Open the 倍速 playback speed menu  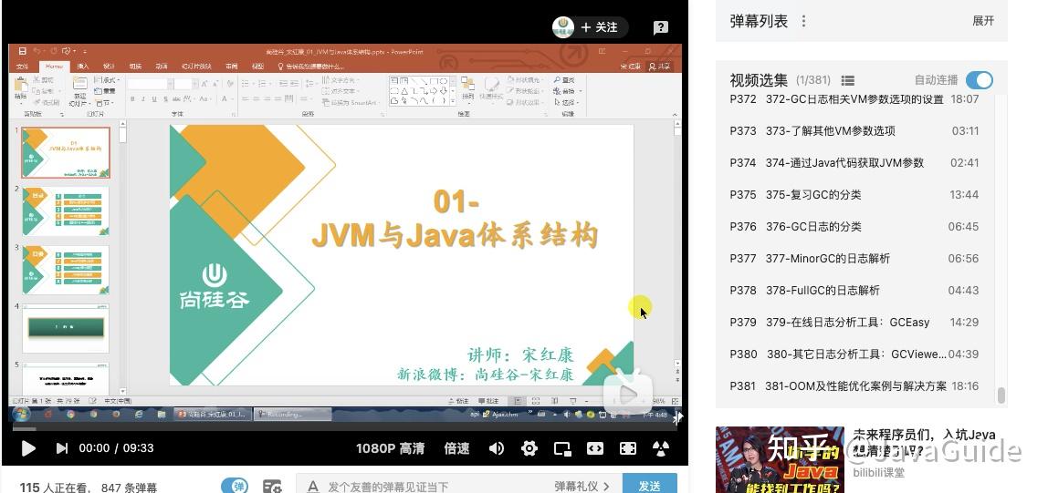456,448
